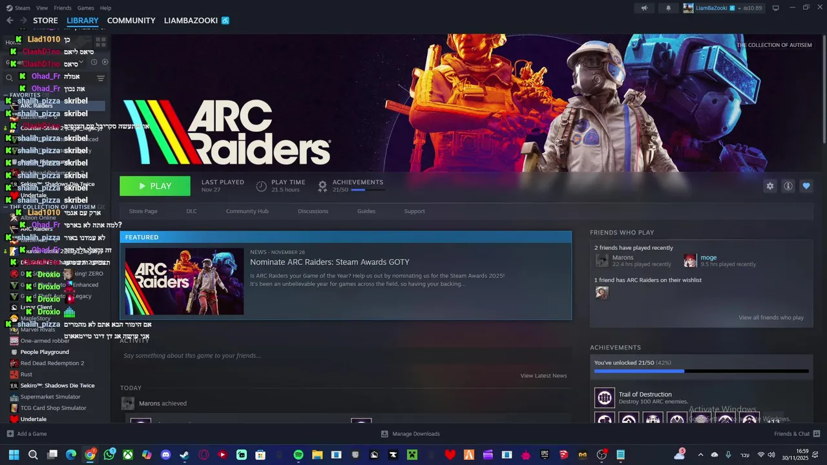The width and height of the screenshot is (827, 465).
Task: Open friend moge's profile
Action: pos(708,258)
